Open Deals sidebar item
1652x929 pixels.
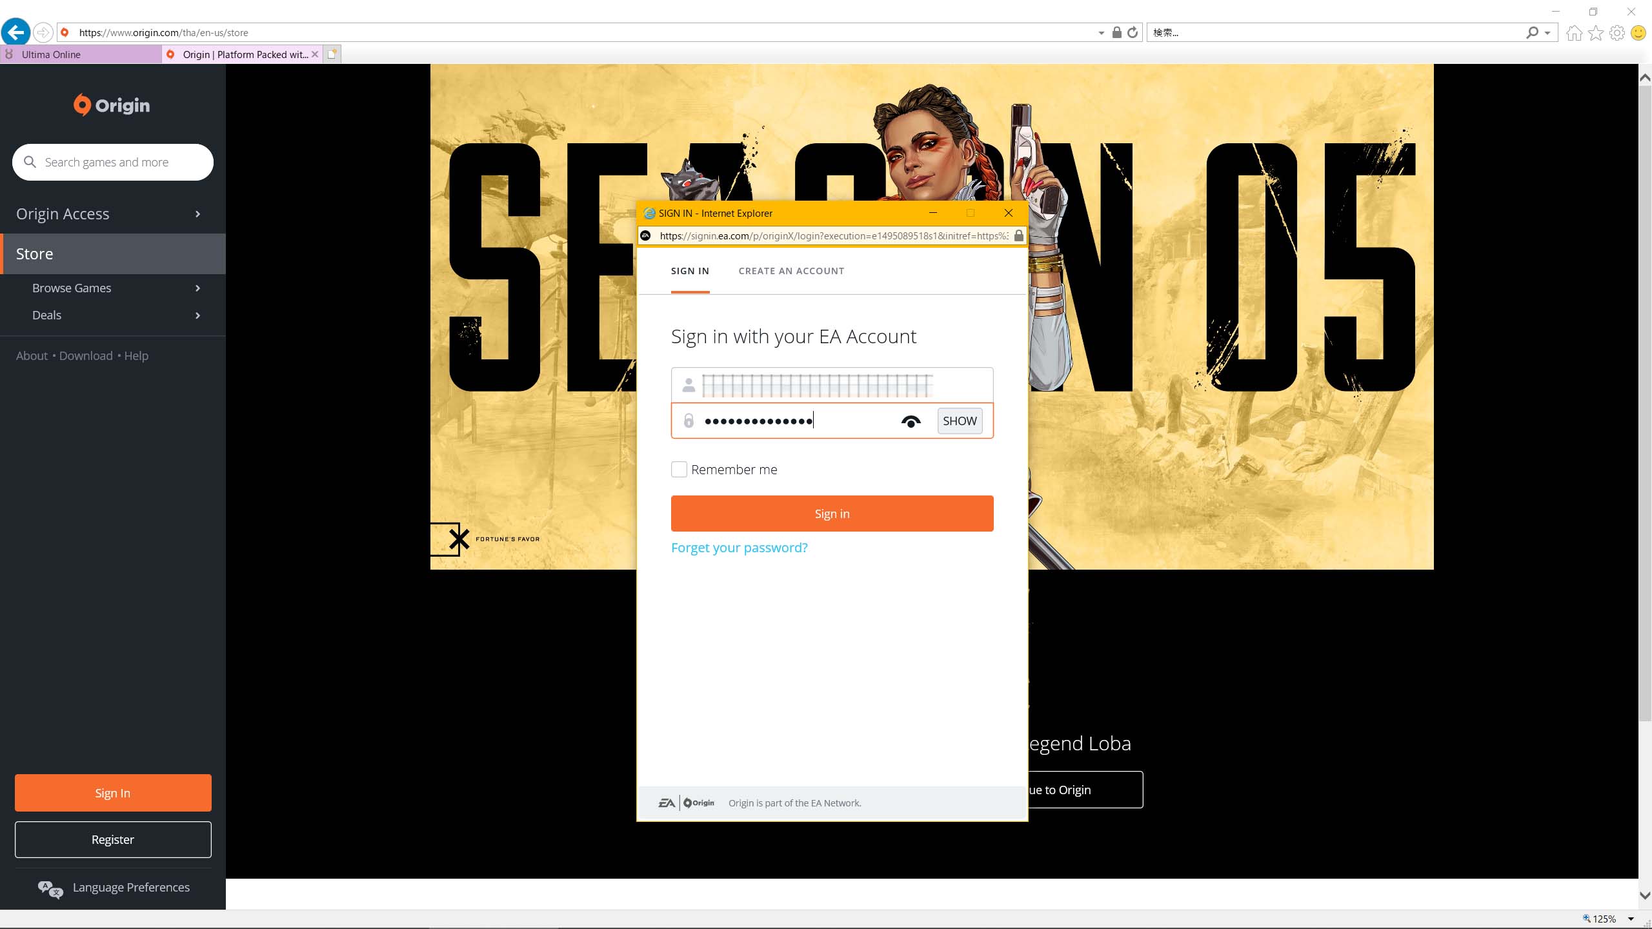click(113, 315)
